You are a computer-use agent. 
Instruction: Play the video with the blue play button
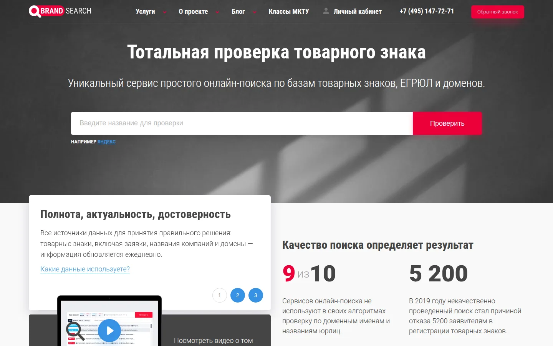pos(109,331)
